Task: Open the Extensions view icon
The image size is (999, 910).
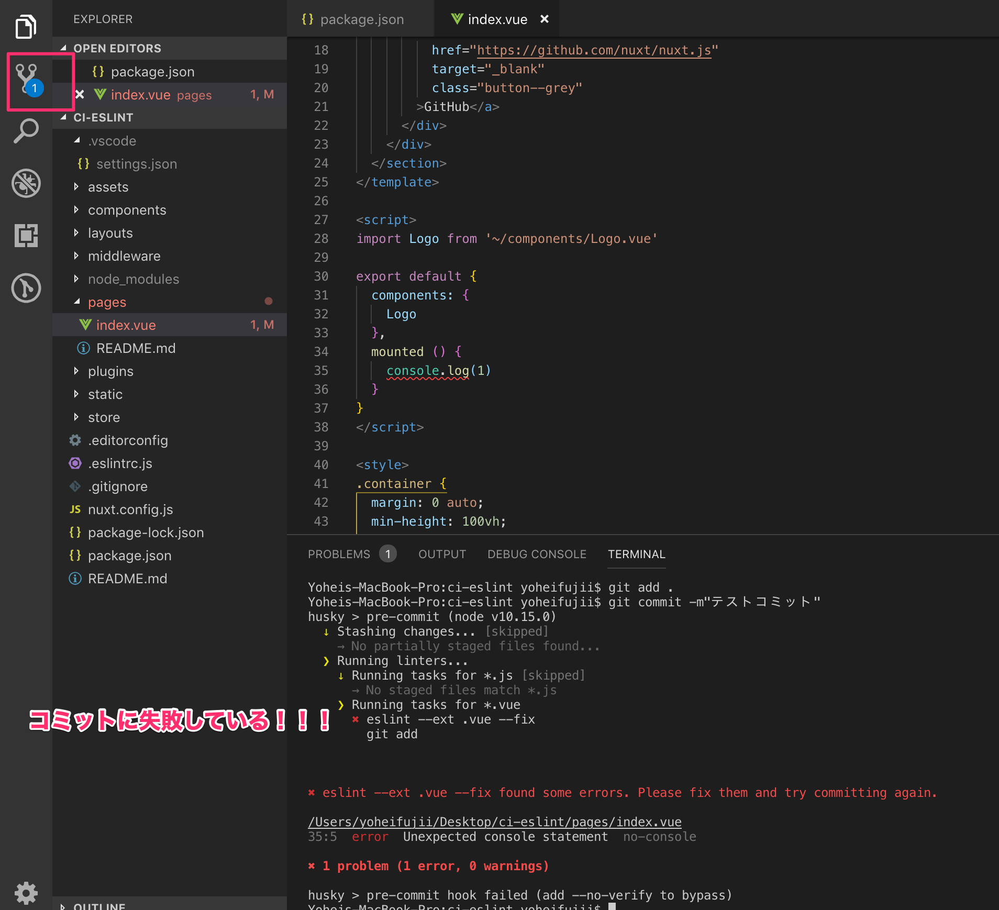Action: point(26,235)
